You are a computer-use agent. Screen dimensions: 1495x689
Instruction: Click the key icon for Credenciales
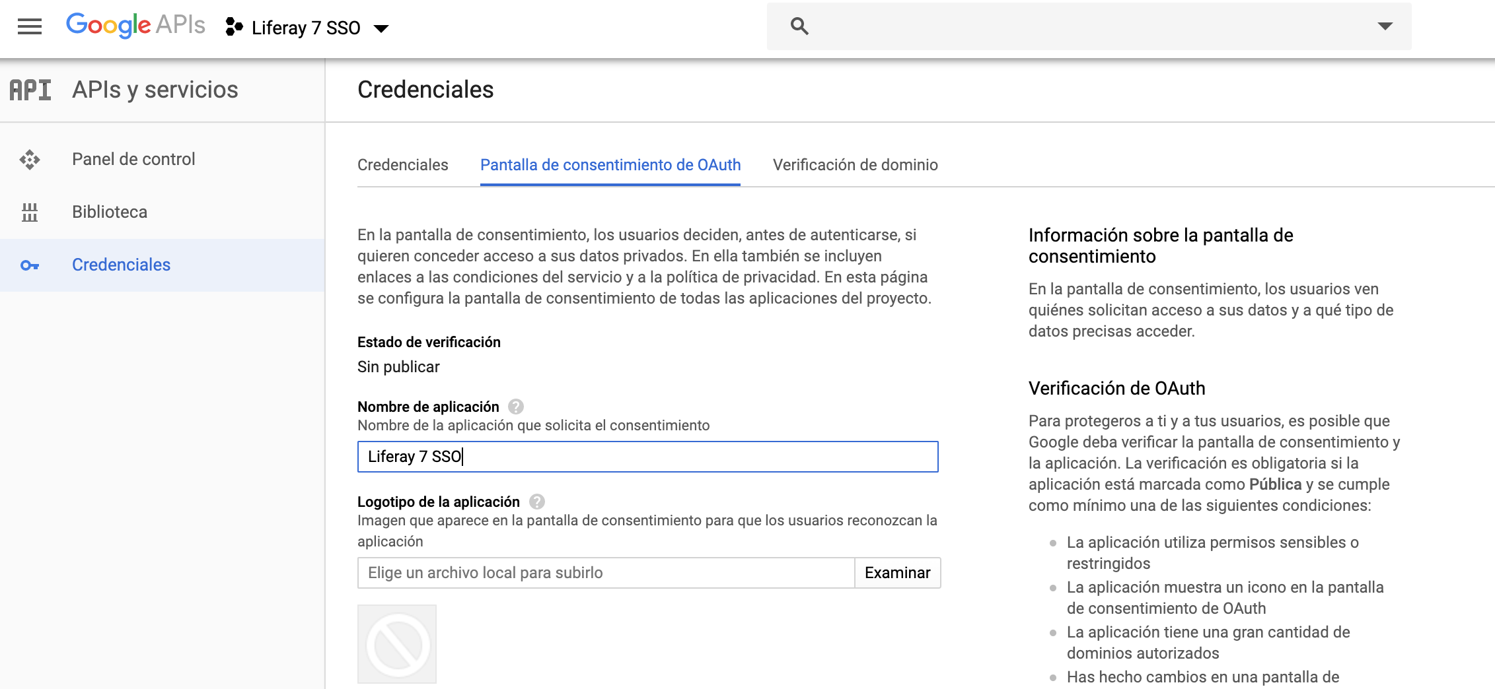30,265
